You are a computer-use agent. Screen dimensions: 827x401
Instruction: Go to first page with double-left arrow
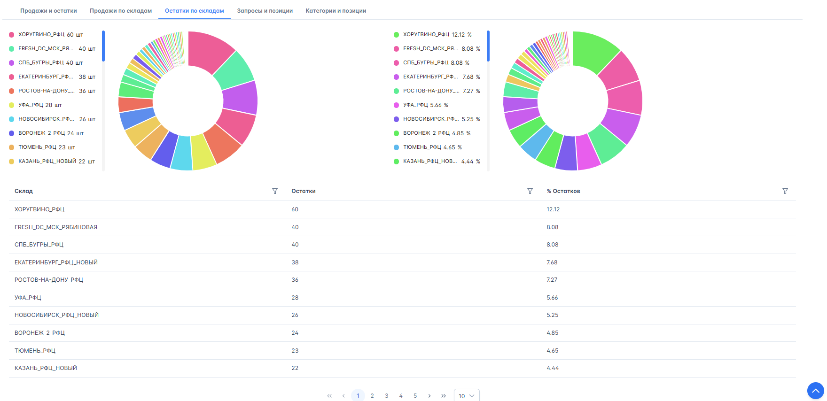point(329,396)
